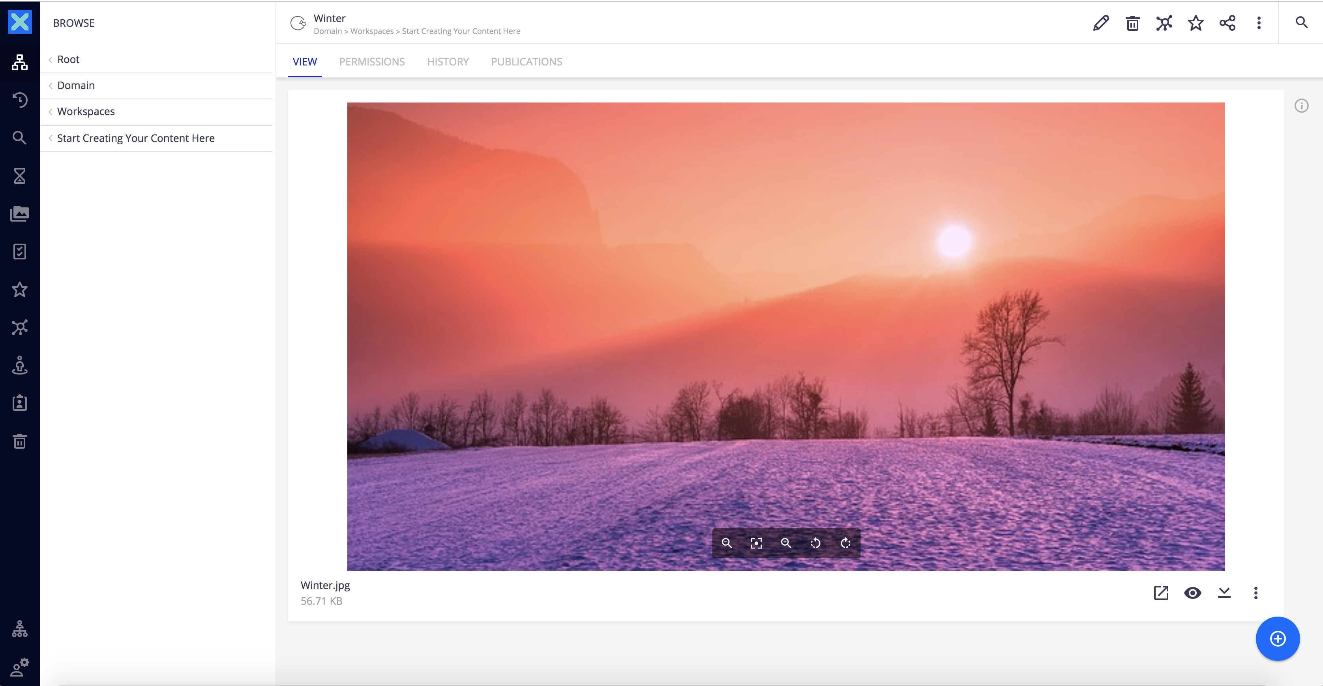Viewport: 1323px width, 686px height.
Task: Download Winter.jpg file
Action: click(1224, 593)
